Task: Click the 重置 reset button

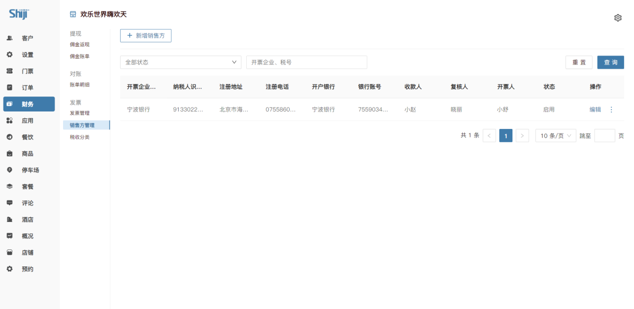Action: point(579,62)
